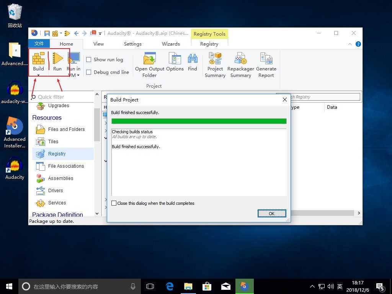
Task: Switch to the Settings ribbon tab
Action: point(133,44)
